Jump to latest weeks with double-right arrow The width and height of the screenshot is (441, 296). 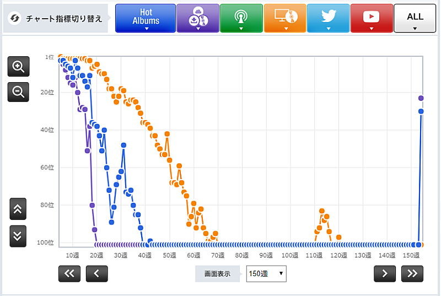[412, 273]
